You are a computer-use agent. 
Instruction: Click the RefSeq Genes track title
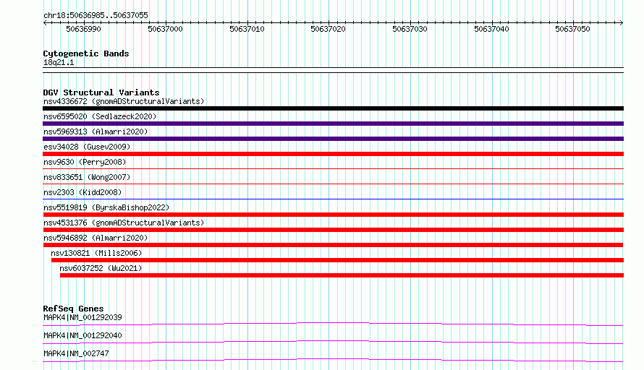(73, 309)
